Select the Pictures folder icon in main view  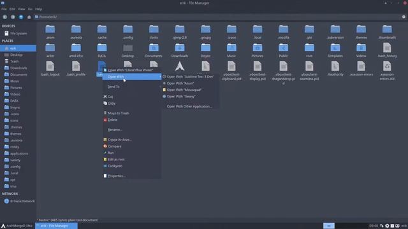click(x=258, y=48)
